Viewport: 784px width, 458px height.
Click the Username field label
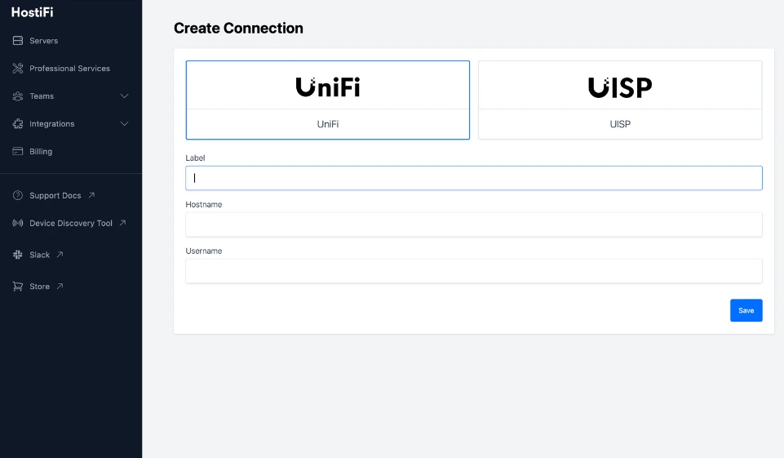point(203,251)
